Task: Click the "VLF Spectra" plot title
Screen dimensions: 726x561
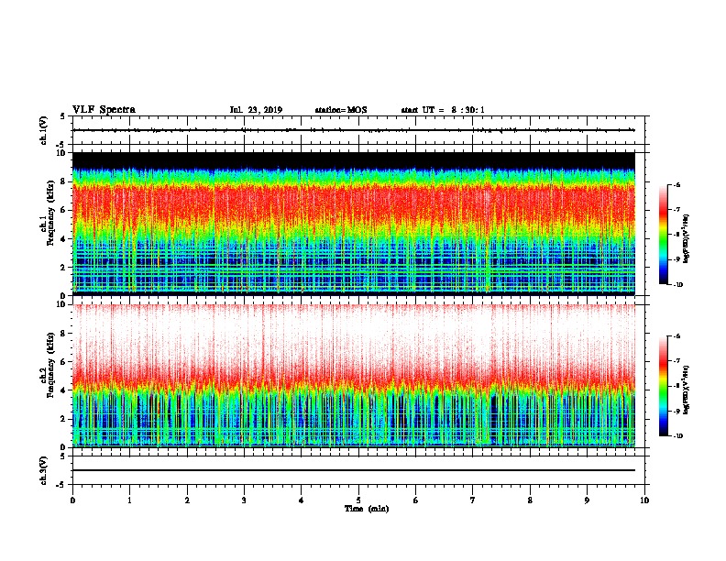Action: (104, 110)
